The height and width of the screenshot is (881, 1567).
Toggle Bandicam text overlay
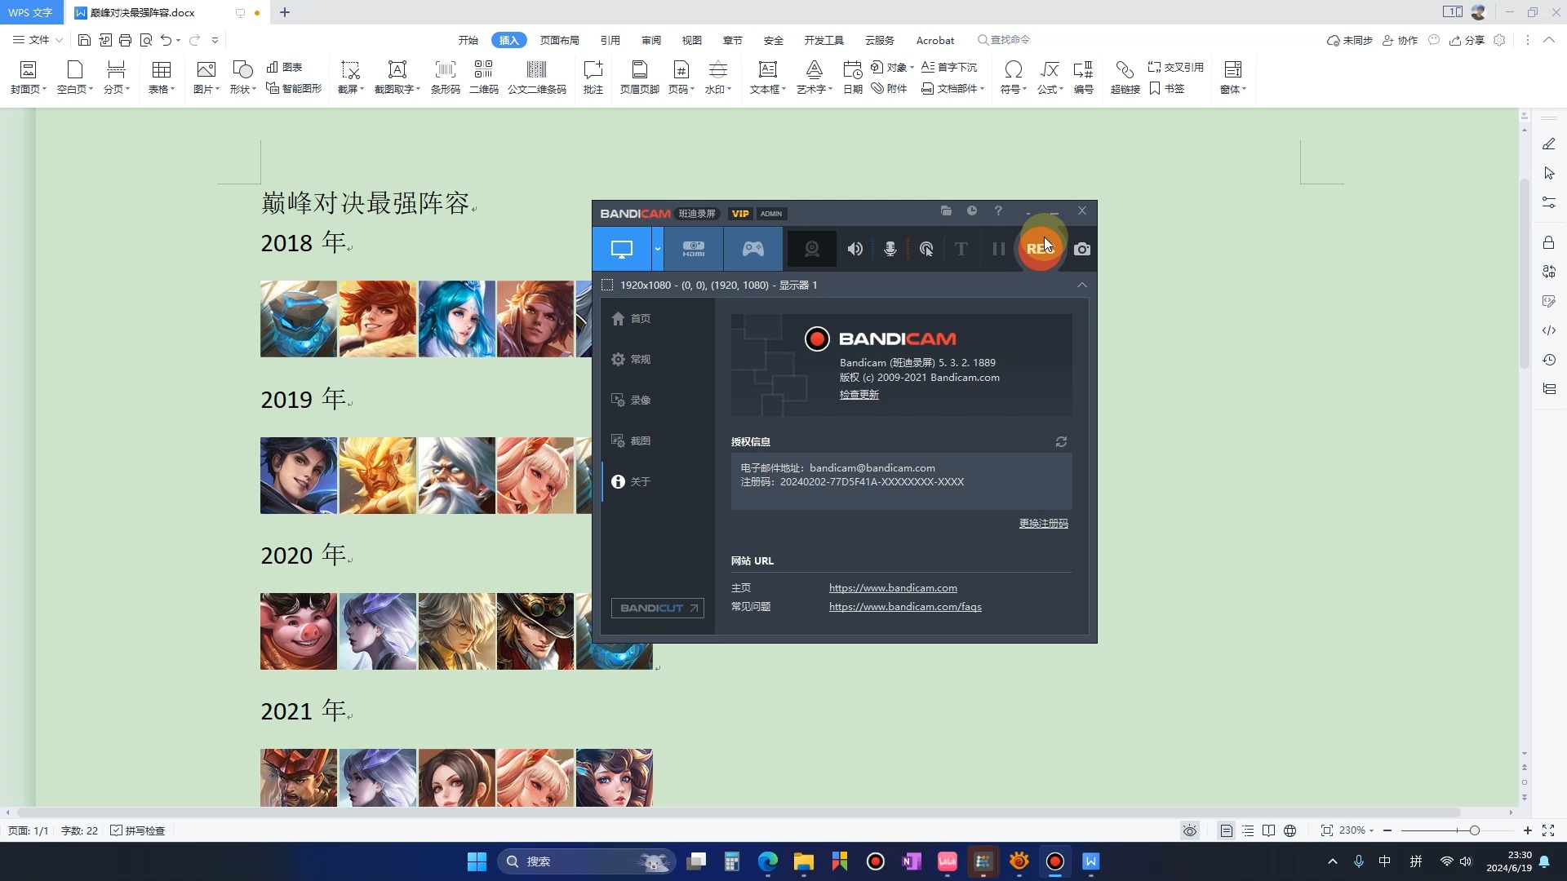pos(961,249)
